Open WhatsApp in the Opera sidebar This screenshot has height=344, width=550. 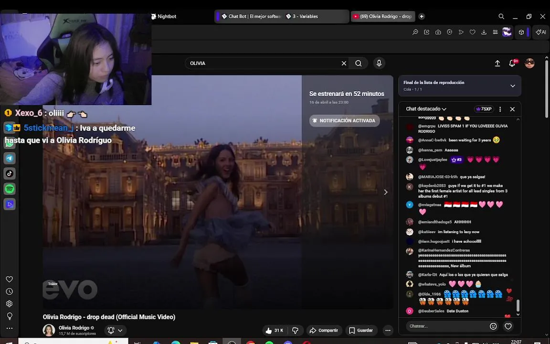point(10,143)
